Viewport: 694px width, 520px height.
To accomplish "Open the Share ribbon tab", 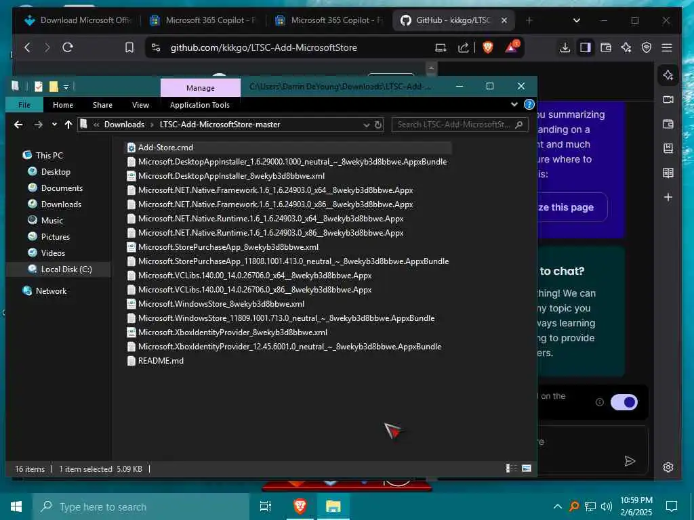I will pos(102,105).
